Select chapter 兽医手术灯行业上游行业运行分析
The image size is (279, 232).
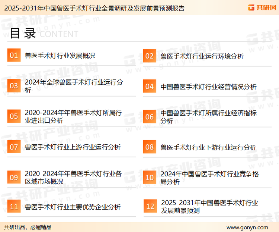(73, 147)
